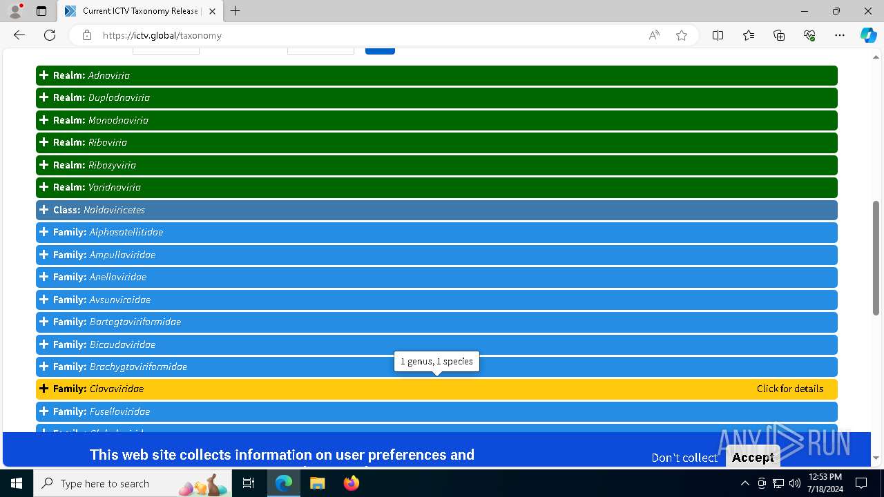The height and width of the screenshot is (497, 884).
Task: View site information lock icon
Action: 87,35
